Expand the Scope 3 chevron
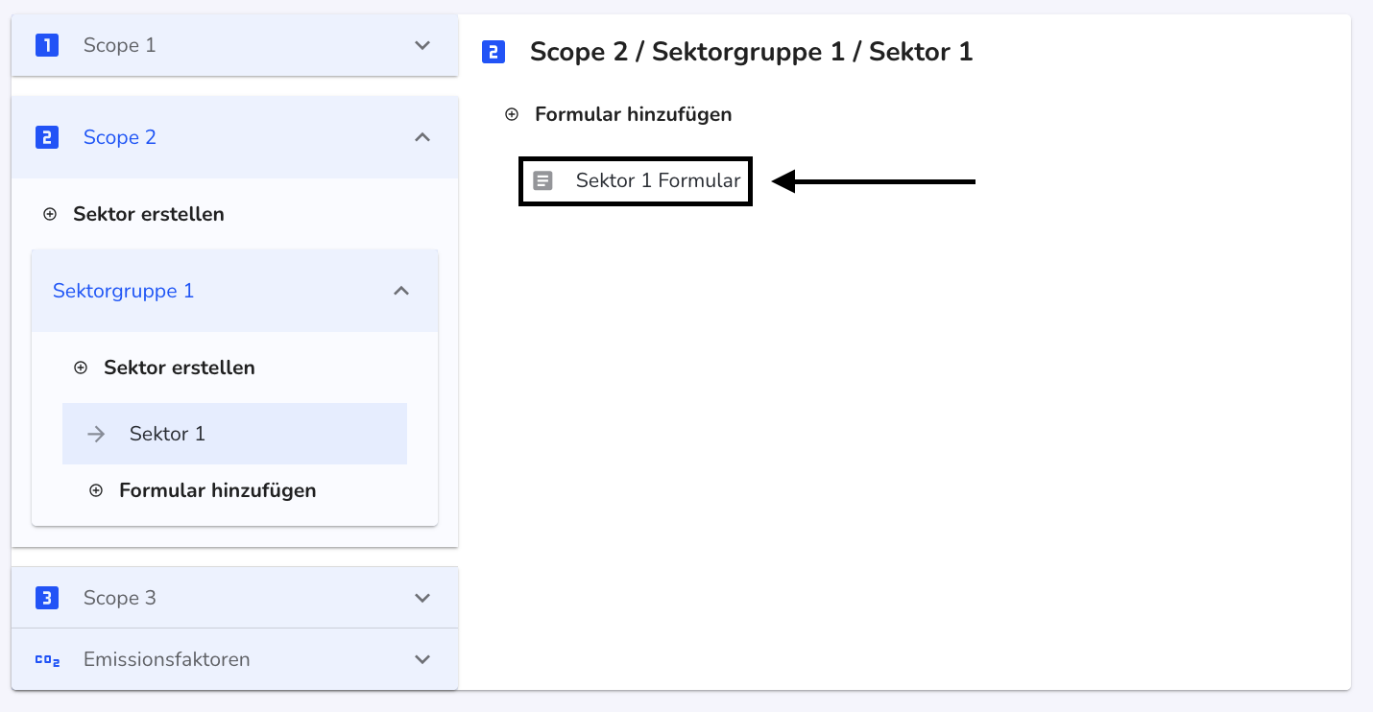1373x712 pixels. [x=422, y=598]
